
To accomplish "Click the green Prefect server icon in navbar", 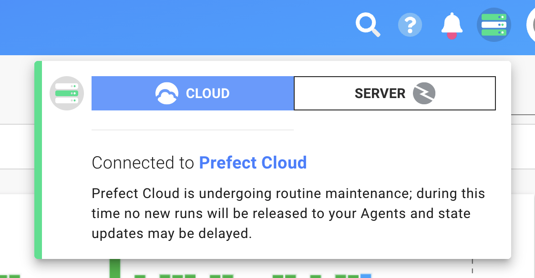I will click(494, 25).
